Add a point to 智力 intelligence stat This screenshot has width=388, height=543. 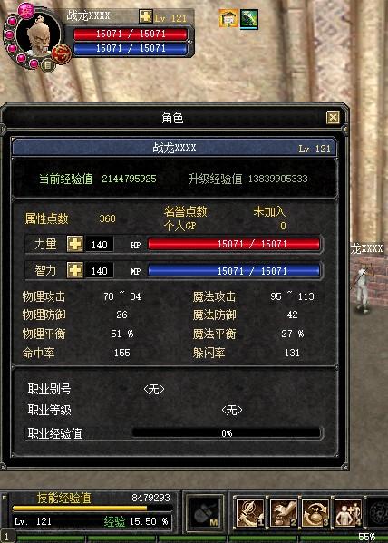click(75, 270)
